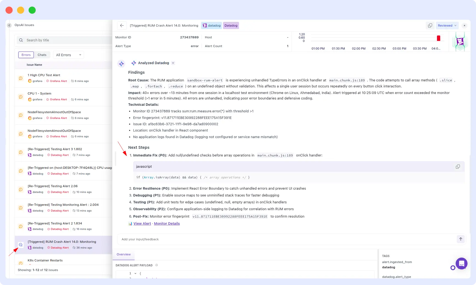Click the magnifier-check icon on the RUM Crash Alert row
Viewport: 476px width, 285px height.
[x=21, y=245]
